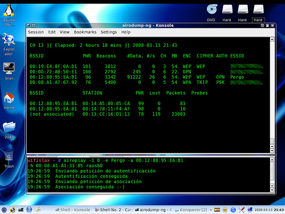Click station 00:14:A5:80:85:CA
The height and width of the screenshot is (214, 285).
click(106, 103)
